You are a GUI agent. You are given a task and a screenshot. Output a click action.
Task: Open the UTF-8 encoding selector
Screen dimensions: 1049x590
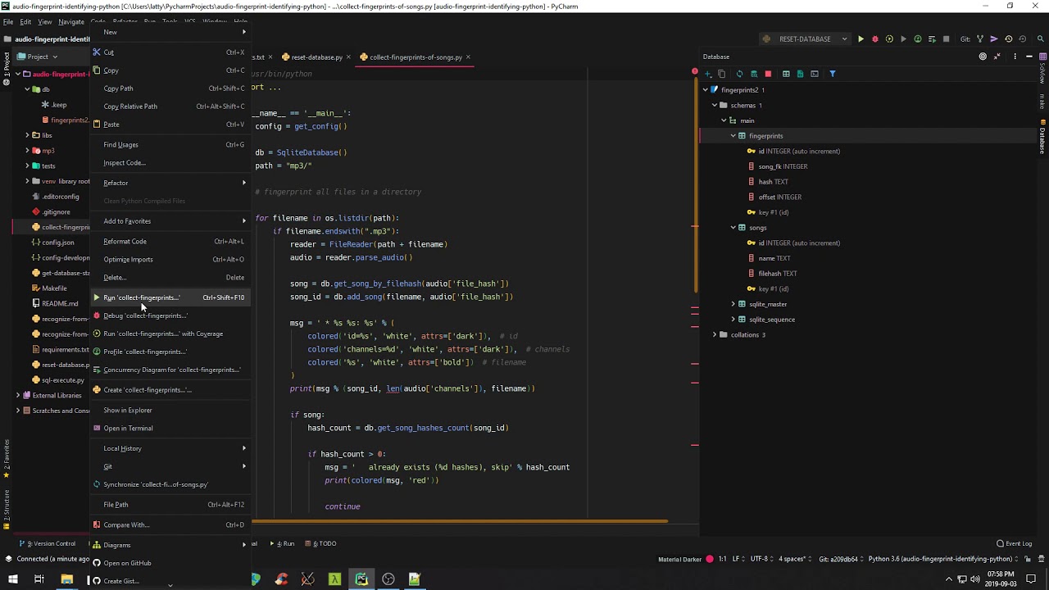click(762, 559)
